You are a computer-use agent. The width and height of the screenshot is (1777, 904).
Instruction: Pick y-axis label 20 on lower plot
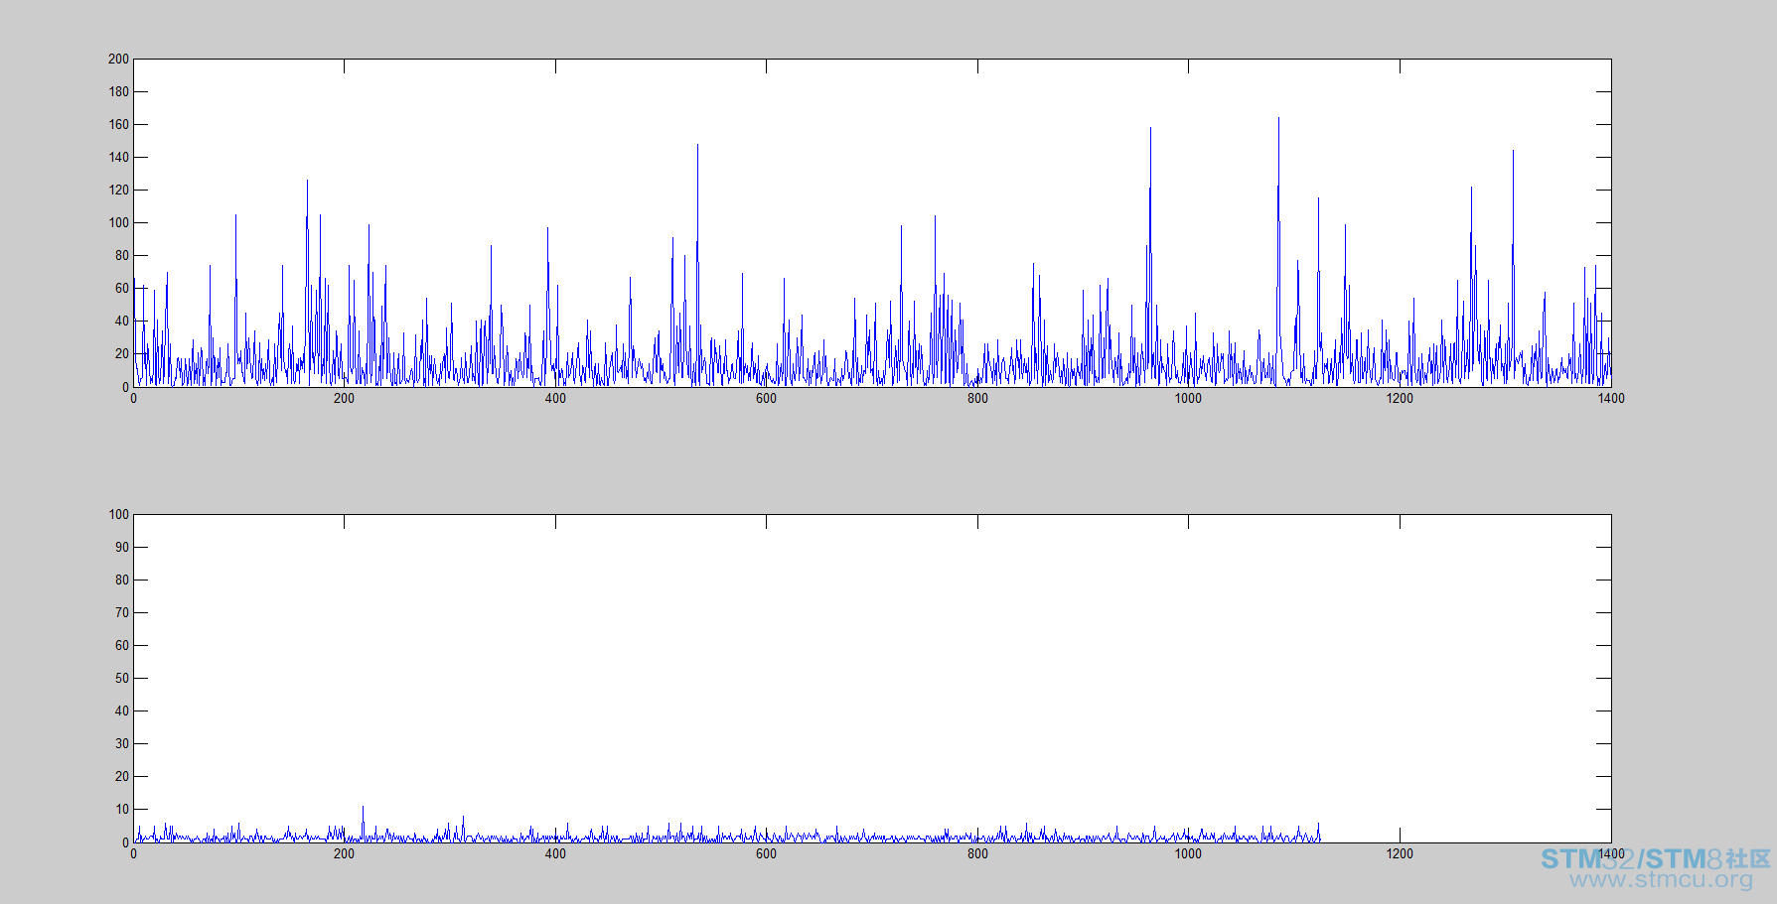pyautogui.click(x=122, y=776)
